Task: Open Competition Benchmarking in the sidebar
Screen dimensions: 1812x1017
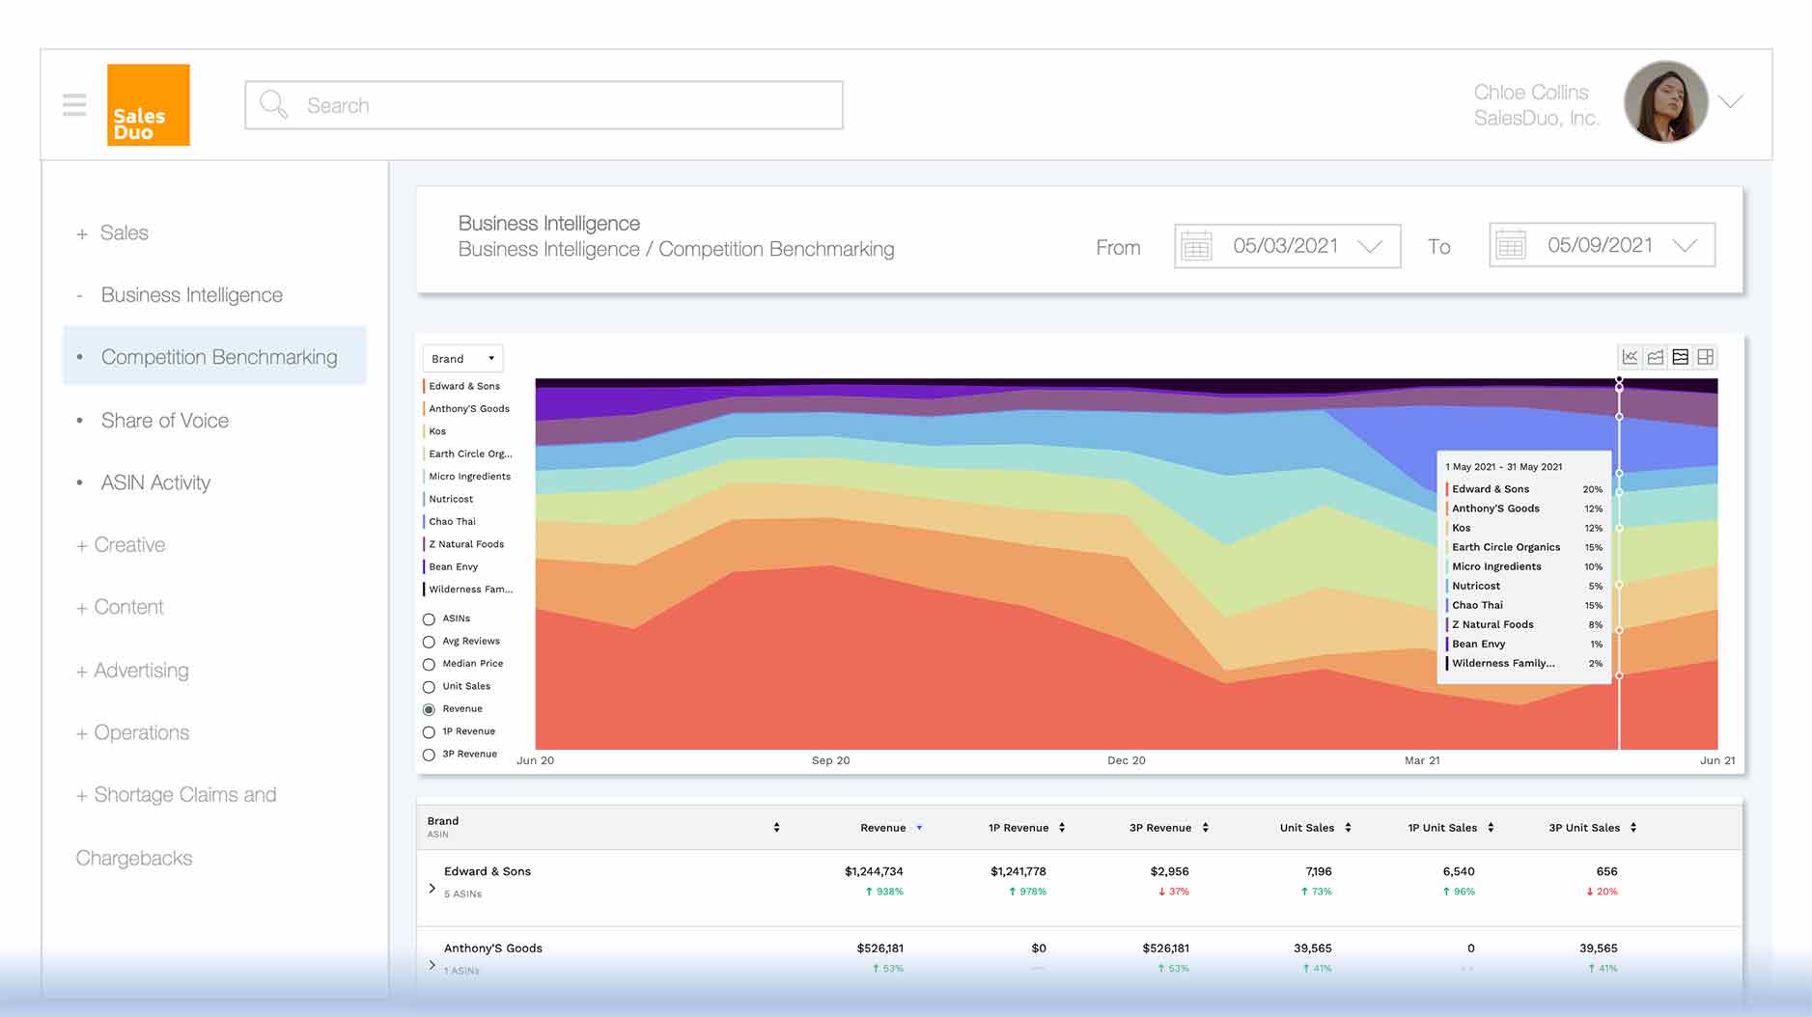Action: pos(214,356)
